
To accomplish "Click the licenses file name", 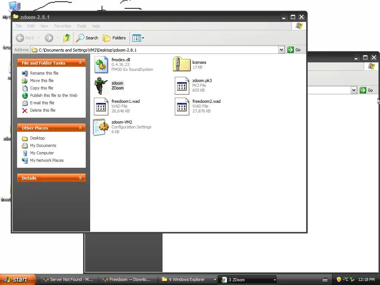I will point(199,62).
